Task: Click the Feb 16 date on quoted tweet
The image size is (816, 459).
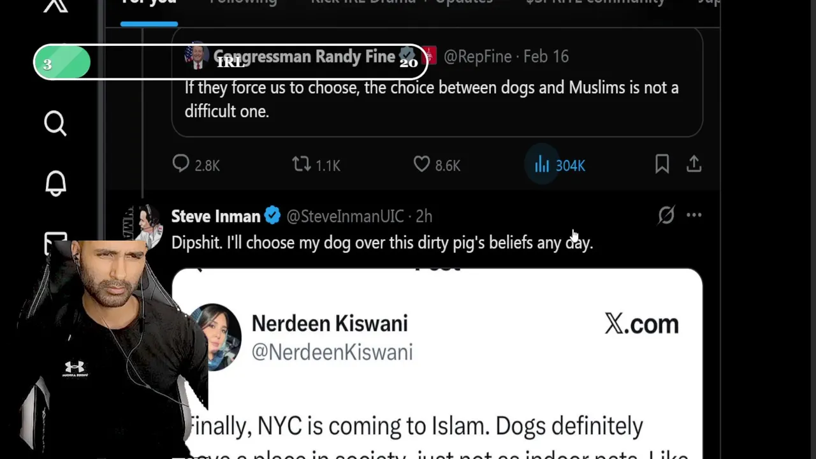Action: click(x=546, y=57)
